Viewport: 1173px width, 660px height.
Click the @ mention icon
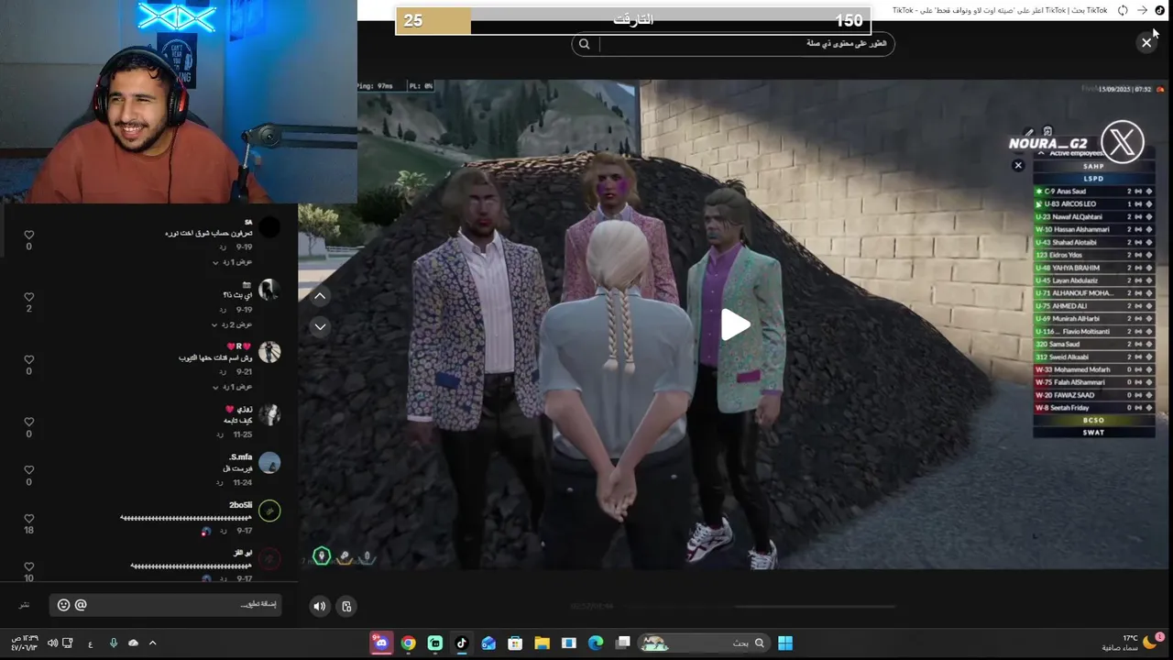pyautogui.click(x=81, y=605)
